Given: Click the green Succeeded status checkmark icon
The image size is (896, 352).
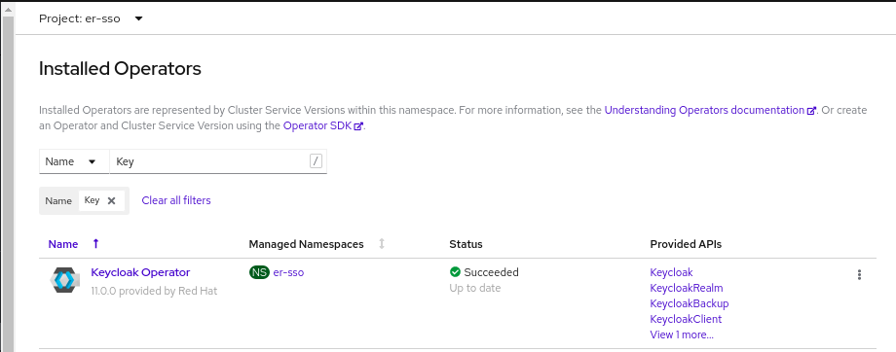Looking at the screenshot, I should click(x=455, y=272).
